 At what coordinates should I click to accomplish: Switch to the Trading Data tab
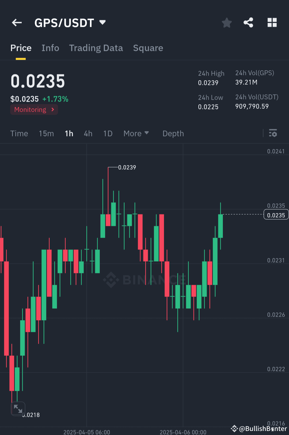click(x=96, y=48)
